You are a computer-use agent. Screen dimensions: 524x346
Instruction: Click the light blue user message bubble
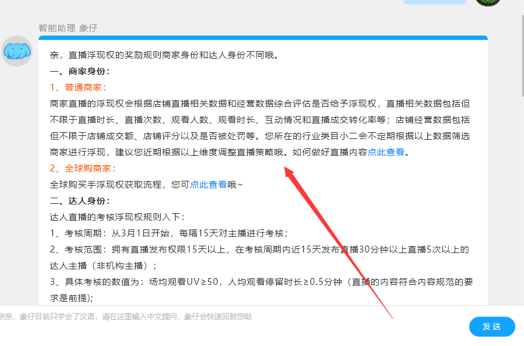click(434, 2)
